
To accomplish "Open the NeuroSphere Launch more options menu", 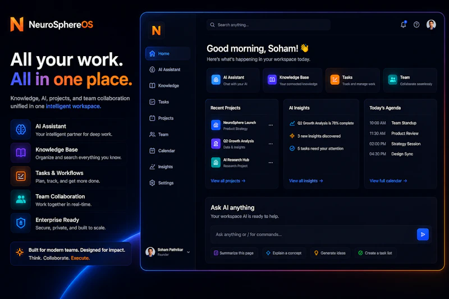I will click(x=271, y=125).
